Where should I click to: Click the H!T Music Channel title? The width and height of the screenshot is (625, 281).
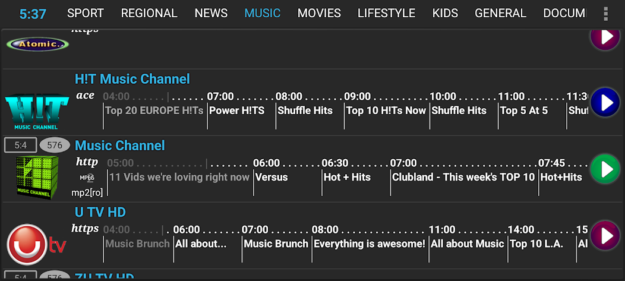[x=132, y=79]
